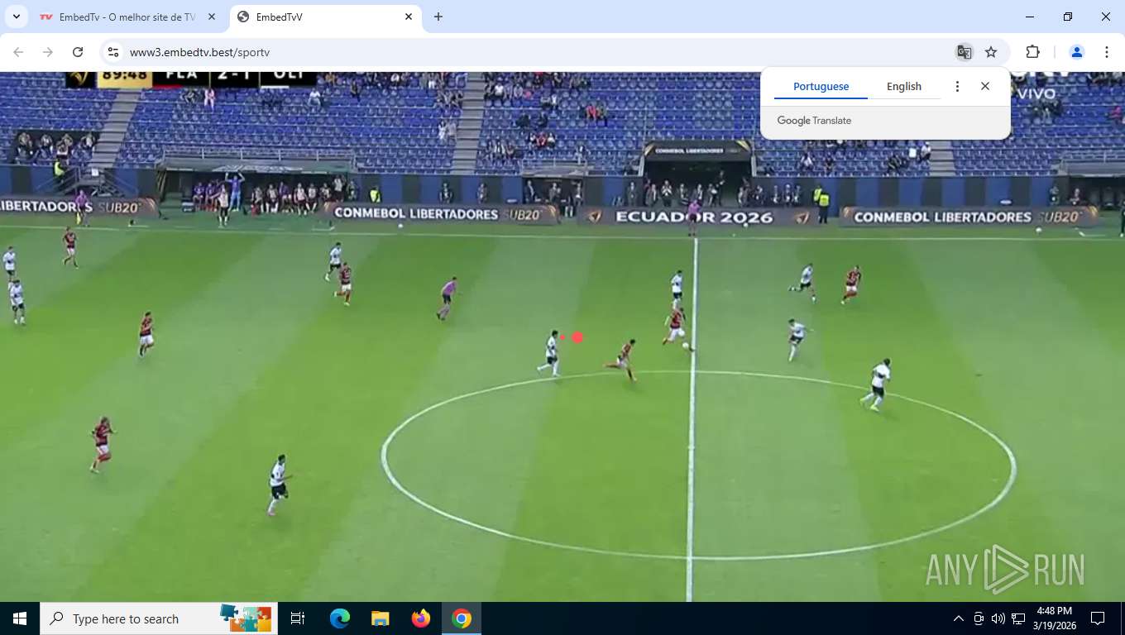Viewport: 1125px width, 635px height.
Task: View site information icon in address bar
Action: pos(114,52)
